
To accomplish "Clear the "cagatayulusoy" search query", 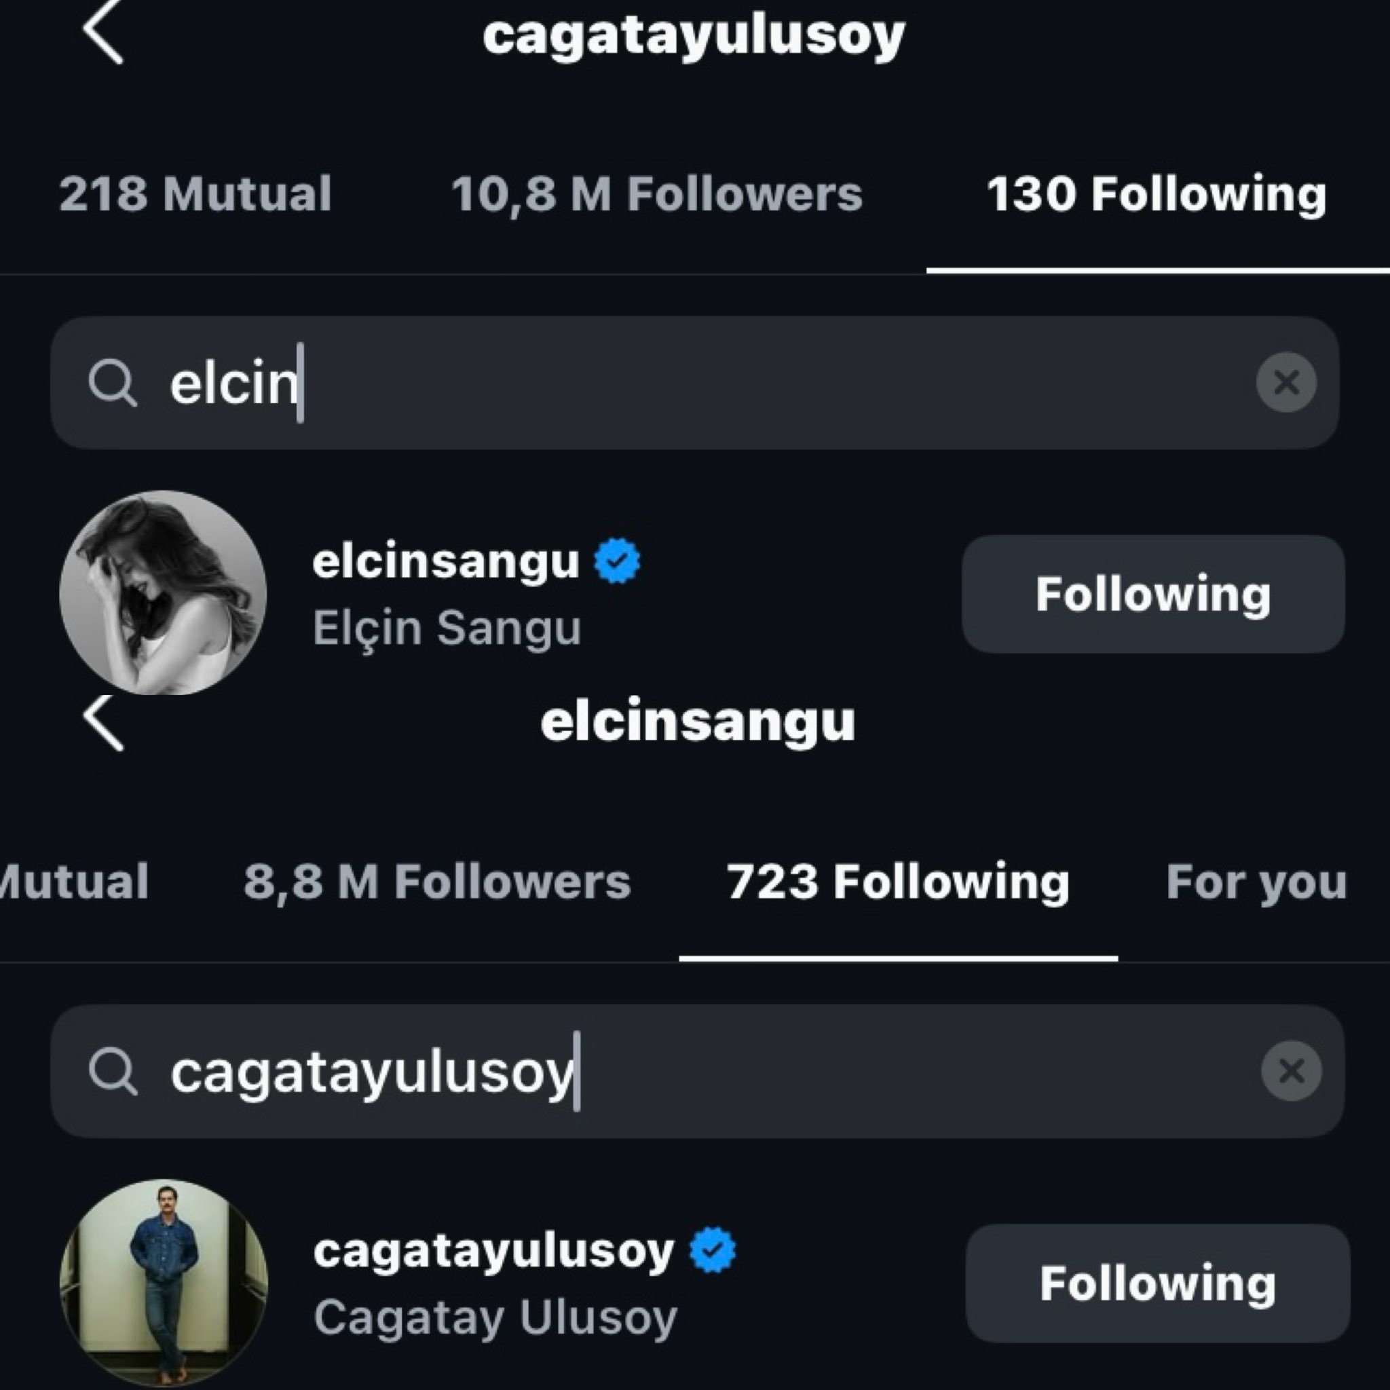I will (1291, 1071).
